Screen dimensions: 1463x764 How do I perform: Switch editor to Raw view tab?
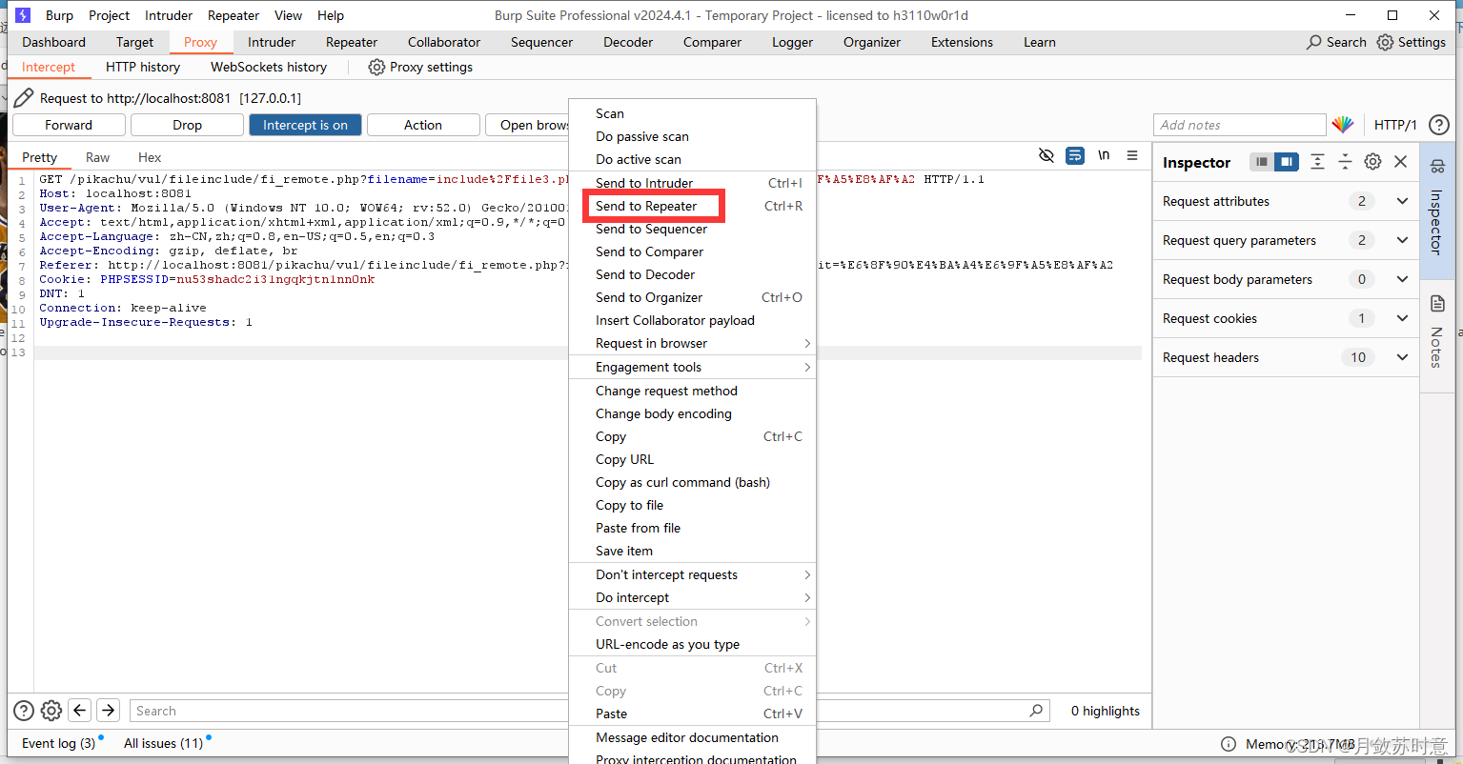97,157
